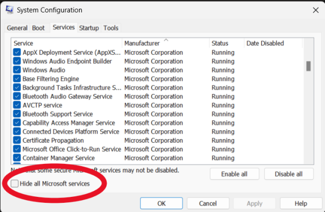Image resolution: width=325 pixels, height=212 pixels.
Task: Toggle the AVCTP service checkbox
Action: [x=17, y=105]
